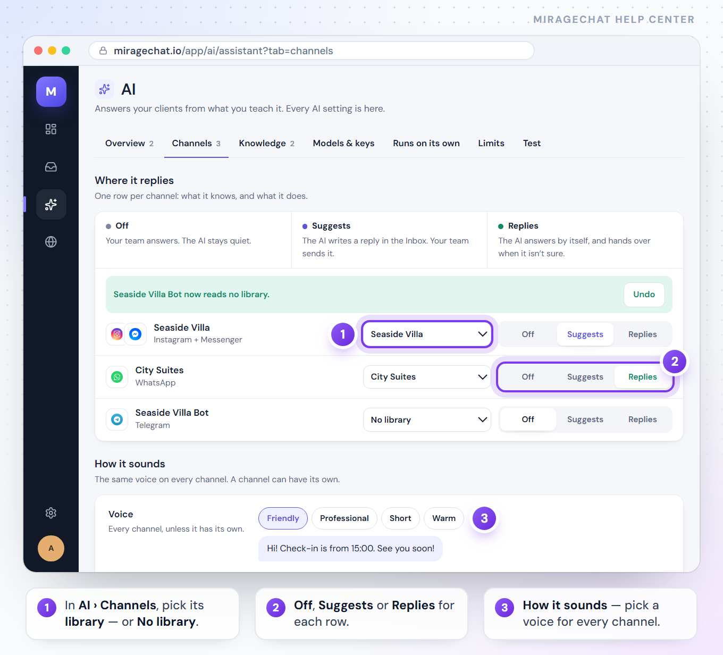Switch to the Knowledge tab

[266, 143]
